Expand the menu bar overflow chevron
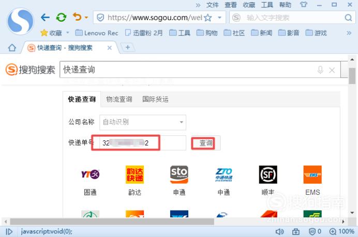The width and height of the screenshot is (358, 237). tap(198, 5)
